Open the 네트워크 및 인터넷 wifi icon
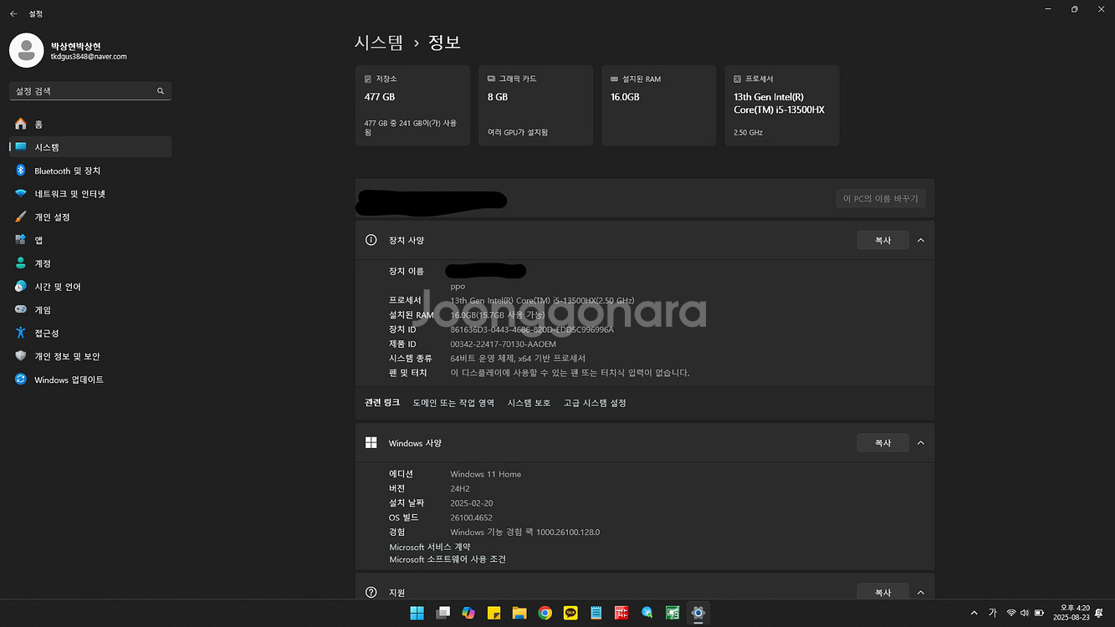This screenshot has height=627, width=1115. 21,194
